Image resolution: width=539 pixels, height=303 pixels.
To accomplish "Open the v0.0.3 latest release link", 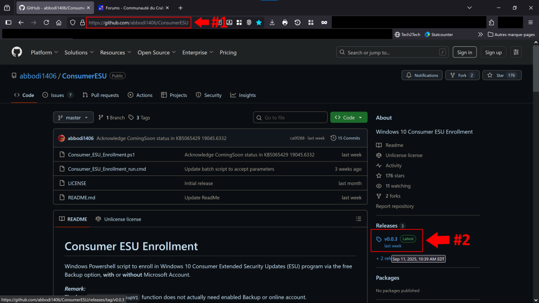I will pos(390,239).
